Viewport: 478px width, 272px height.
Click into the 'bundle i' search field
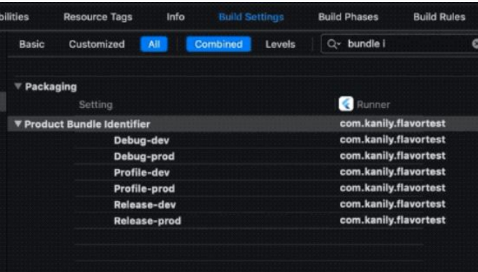click(x=403, y=45)
